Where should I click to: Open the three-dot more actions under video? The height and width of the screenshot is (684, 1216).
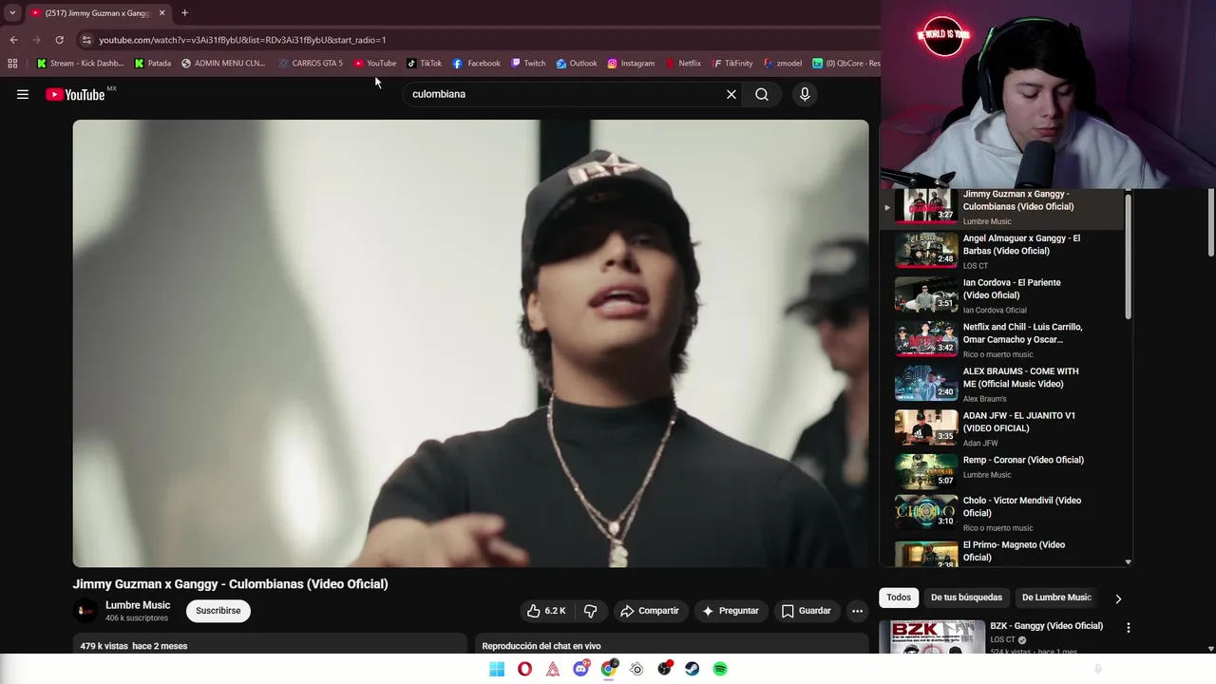pos(857,611)
